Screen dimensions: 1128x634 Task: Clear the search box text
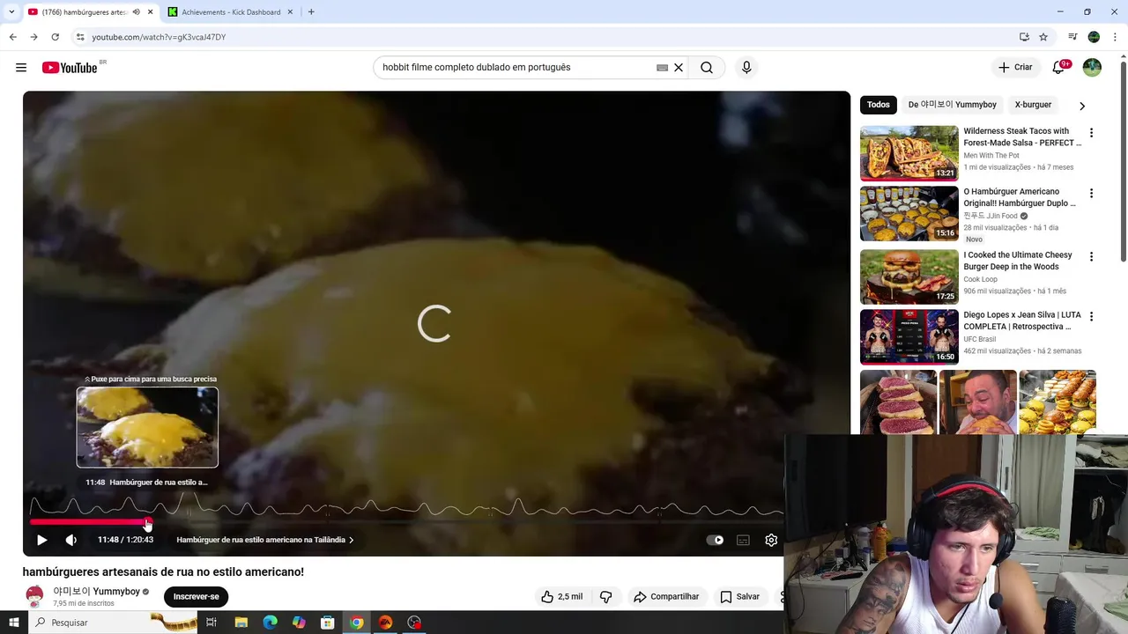[x=679, y=68]
